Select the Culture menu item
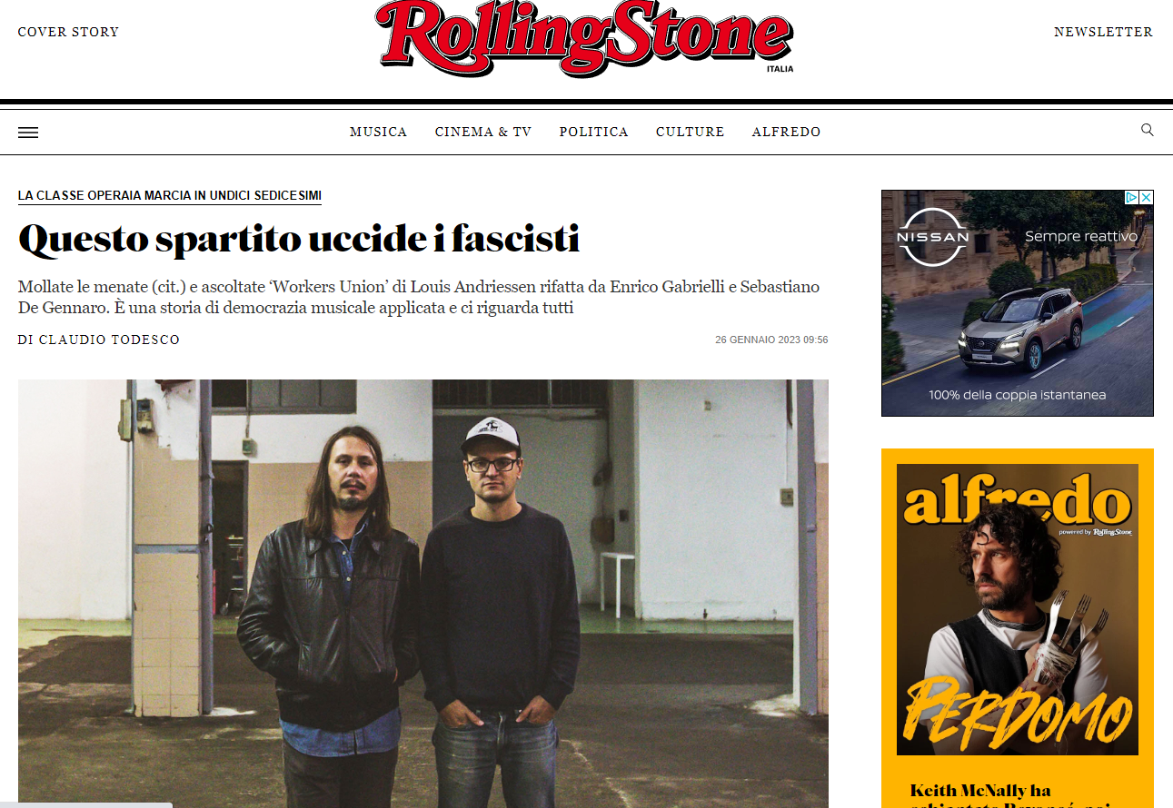The height and width of the screenshot is (808, 1173). [x=690, y=132]
